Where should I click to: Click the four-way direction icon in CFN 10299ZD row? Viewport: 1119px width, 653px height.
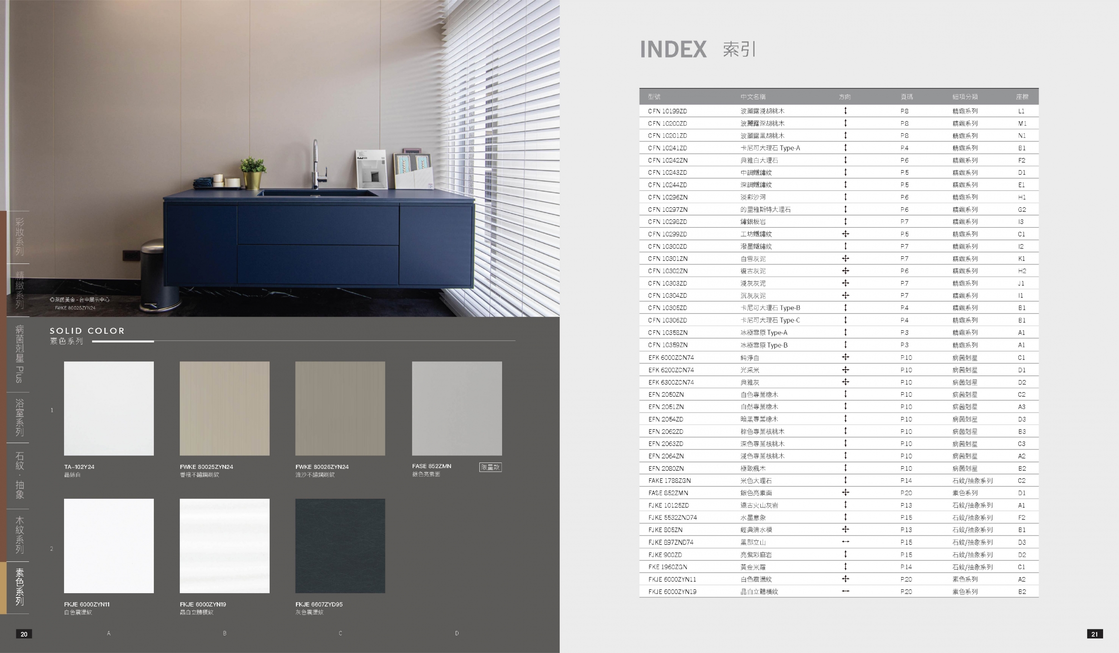845,234
